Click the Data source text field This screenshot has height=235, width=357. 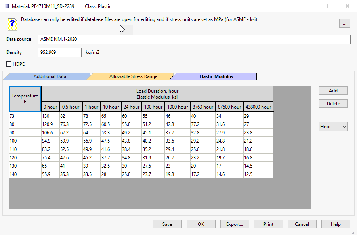194,40
